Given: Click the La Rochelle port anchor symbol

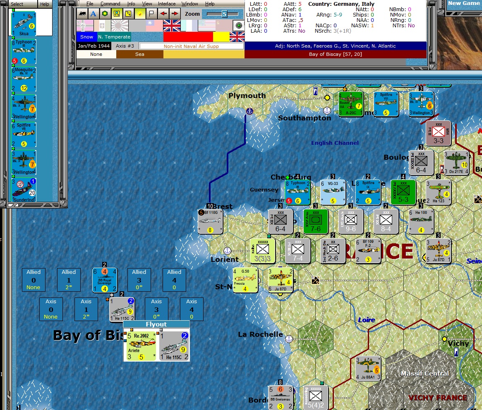Looking at the screenshot, I should [x=289, y=339].
